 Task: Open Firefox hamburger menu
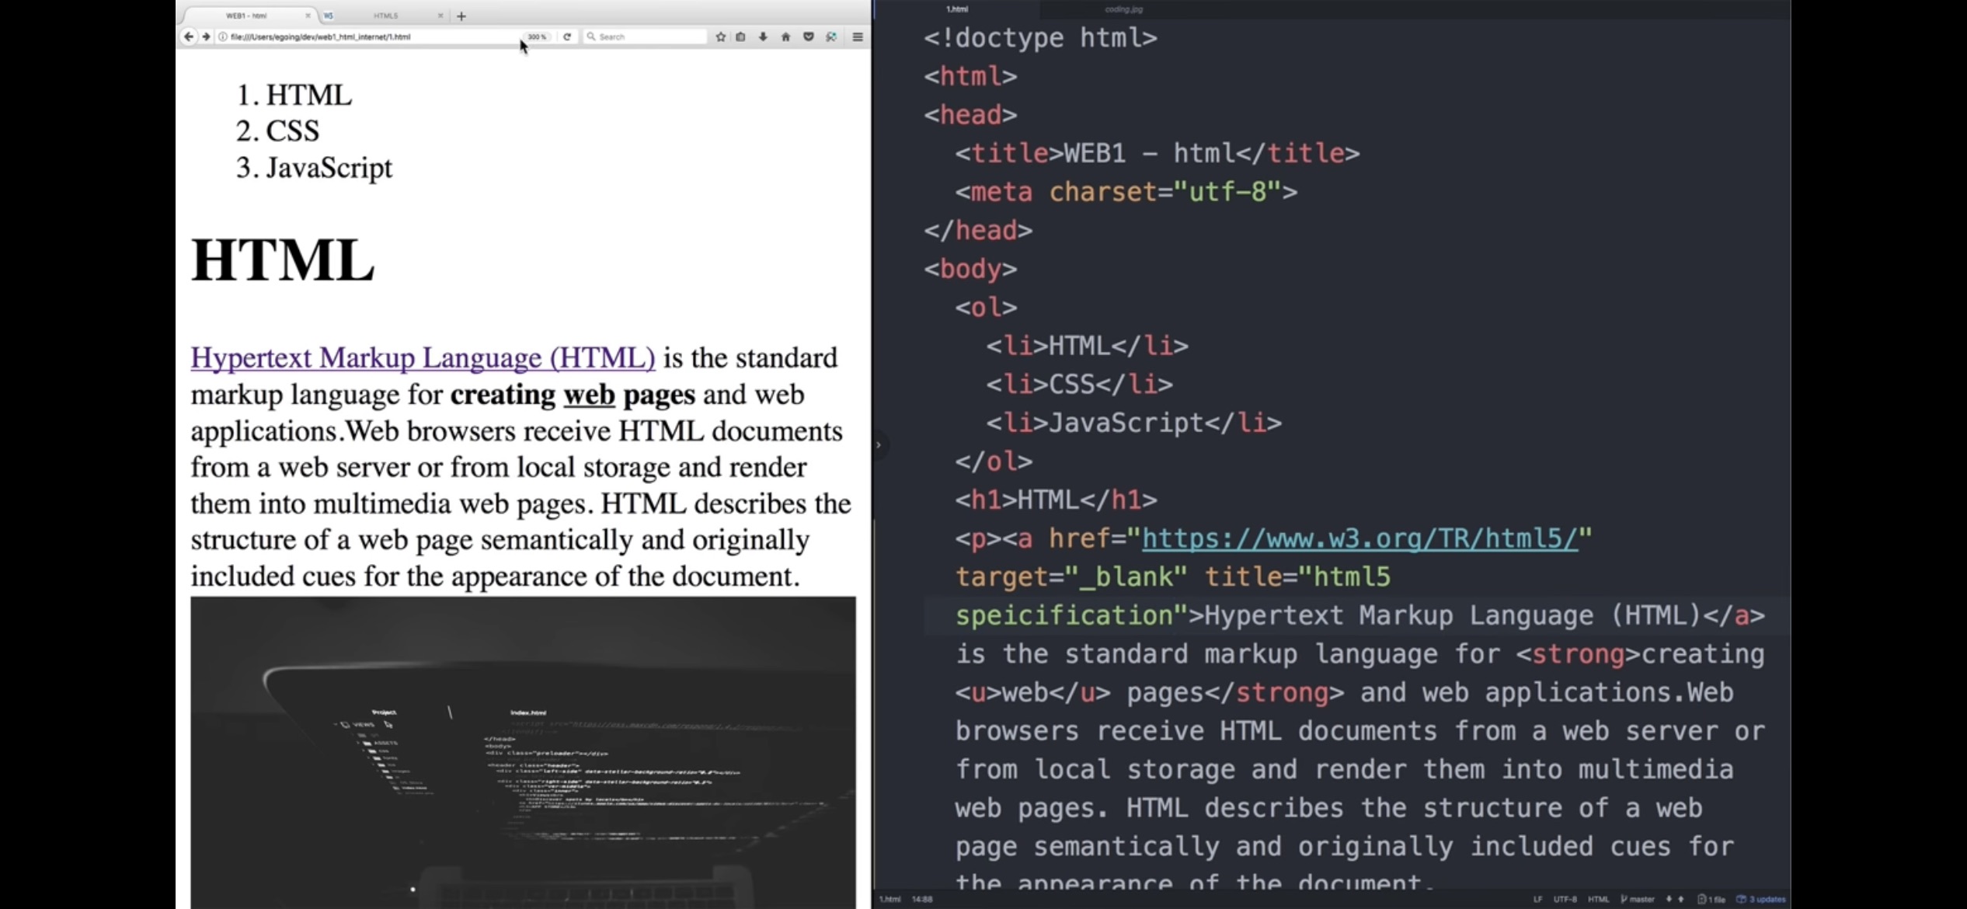tap(858, 37)
